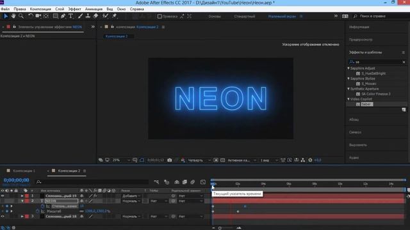410x230 pixels.
Task: Toggle the Scale property stopwatch
Action: pyautogui.click(x=38, y=211)
